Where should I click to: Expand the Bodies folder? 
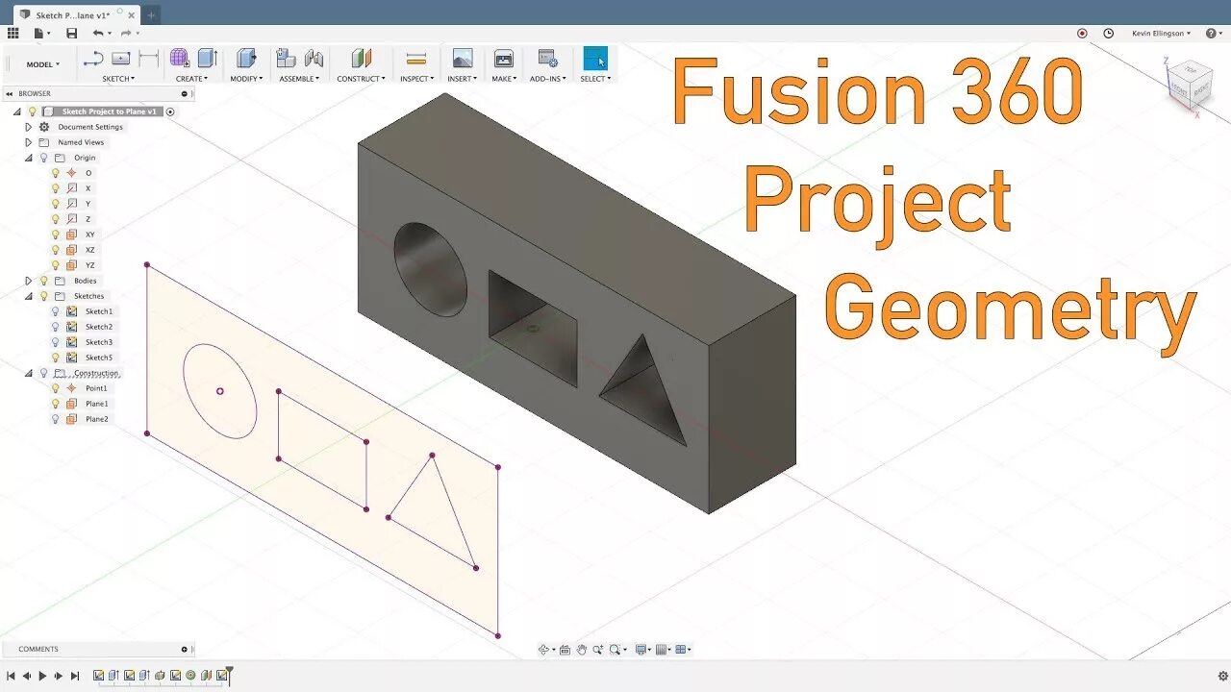click(x=28, y=281)
